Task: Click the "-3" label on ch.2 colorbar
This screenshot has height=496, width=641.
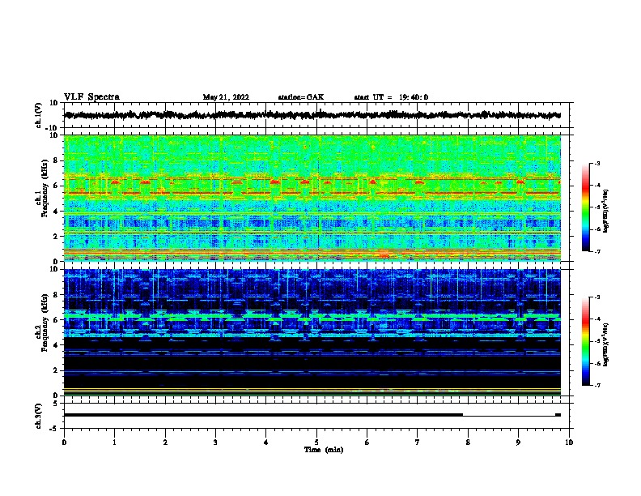Action: click(596, 297)
